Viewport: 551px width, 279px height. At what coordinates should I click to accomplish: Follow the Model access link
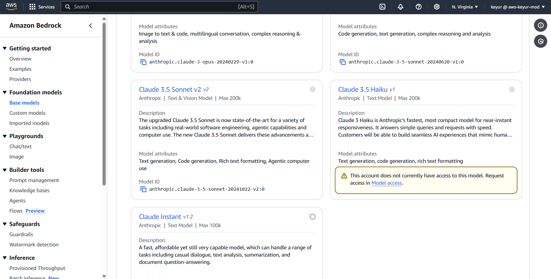[x=387, y=183]
